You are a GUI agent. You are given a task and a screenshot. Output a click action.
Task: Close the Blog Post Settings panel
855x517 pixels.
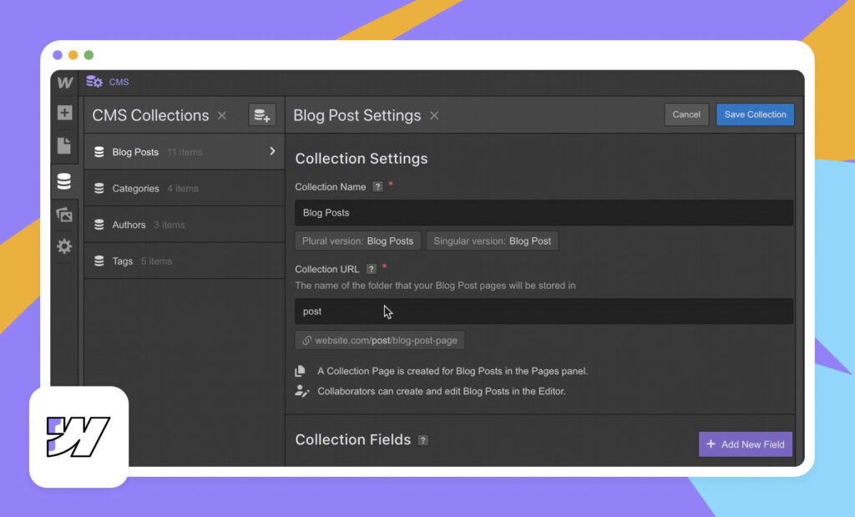434,115
